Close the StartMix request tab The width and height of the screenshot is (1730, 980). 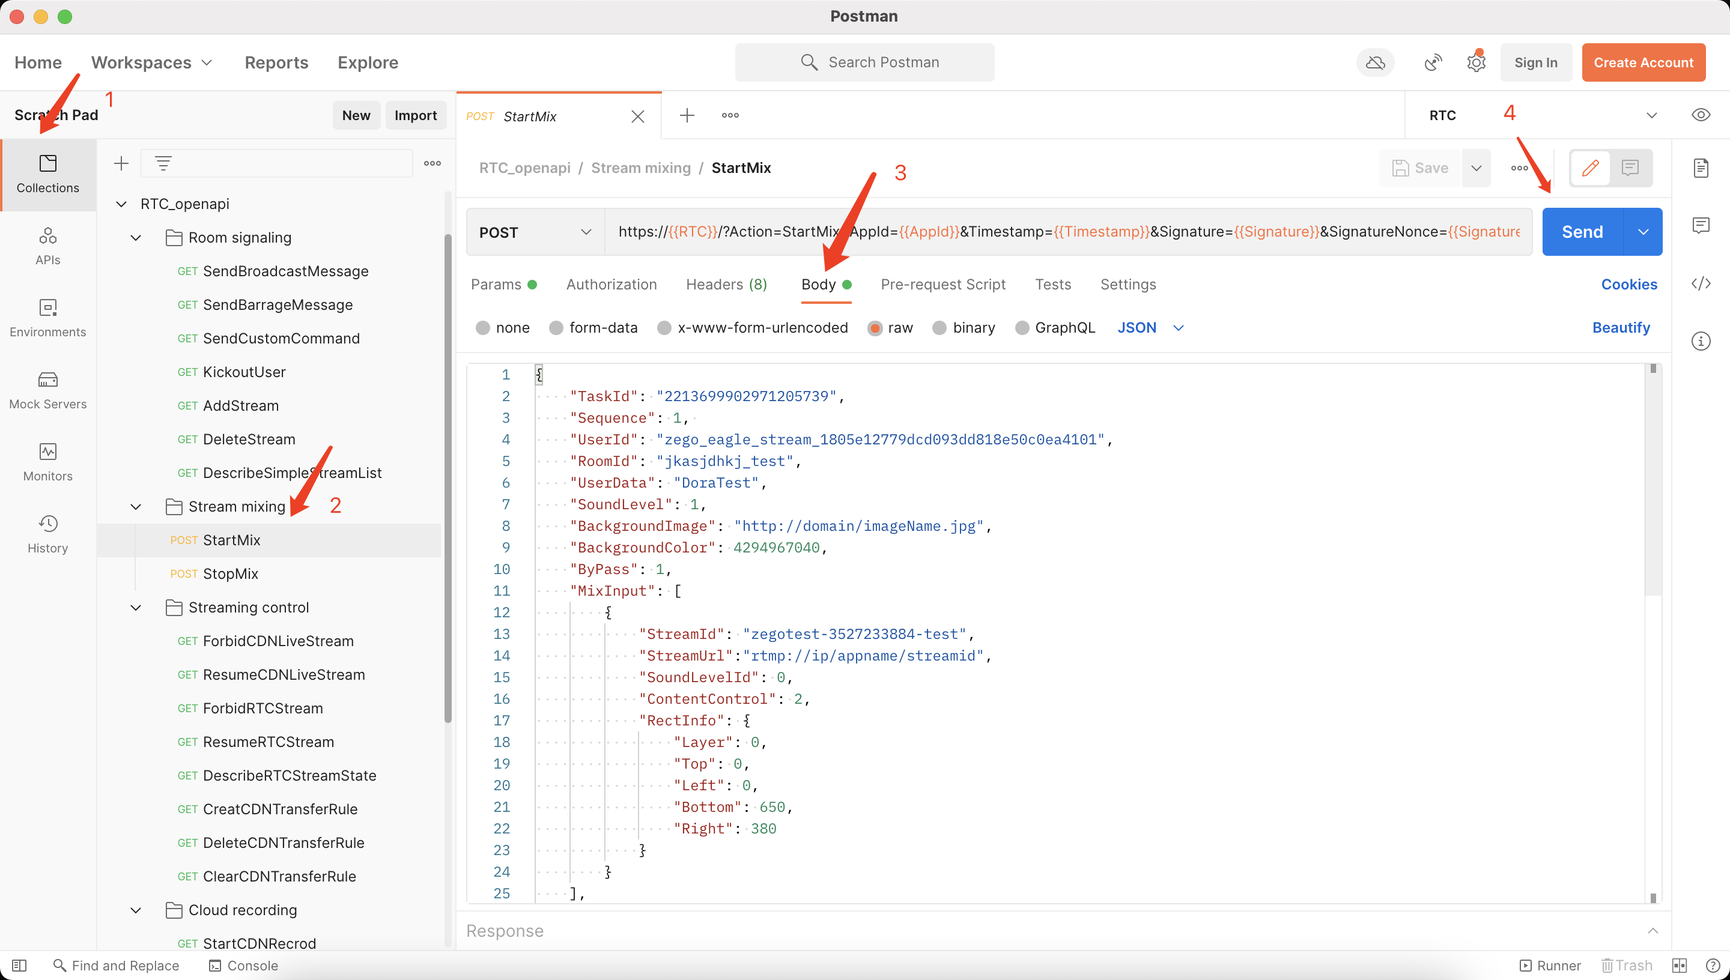point(637,116)
